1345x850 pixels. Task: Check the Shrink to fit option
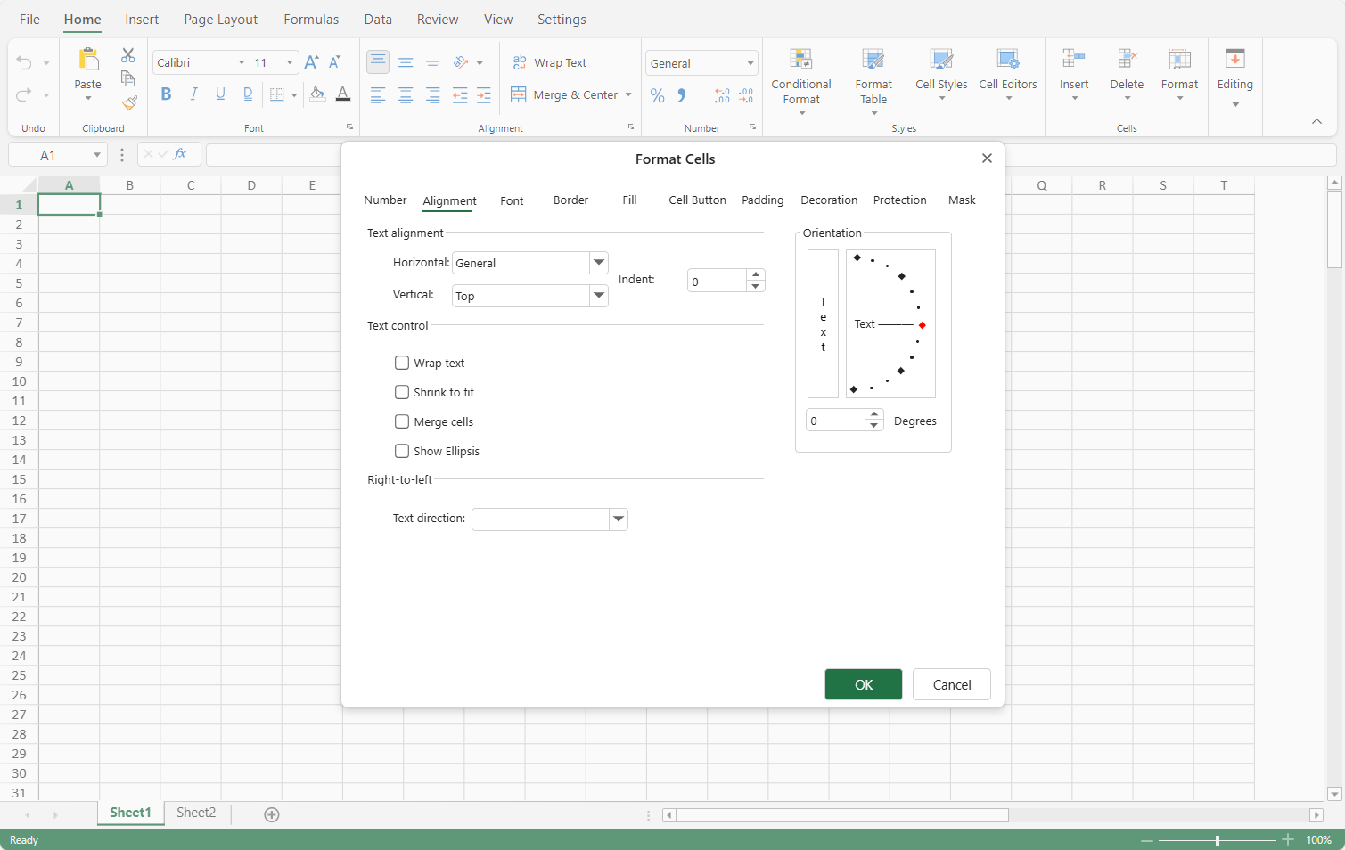coord(402,392)
